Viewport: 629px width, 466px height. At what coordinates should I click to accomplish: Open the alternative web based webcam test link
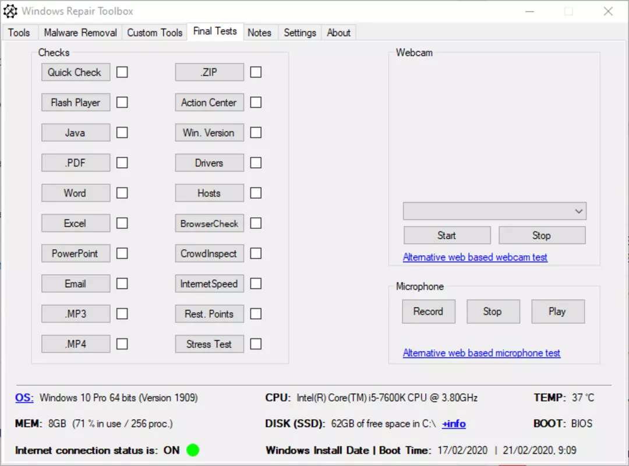point(475,257)
